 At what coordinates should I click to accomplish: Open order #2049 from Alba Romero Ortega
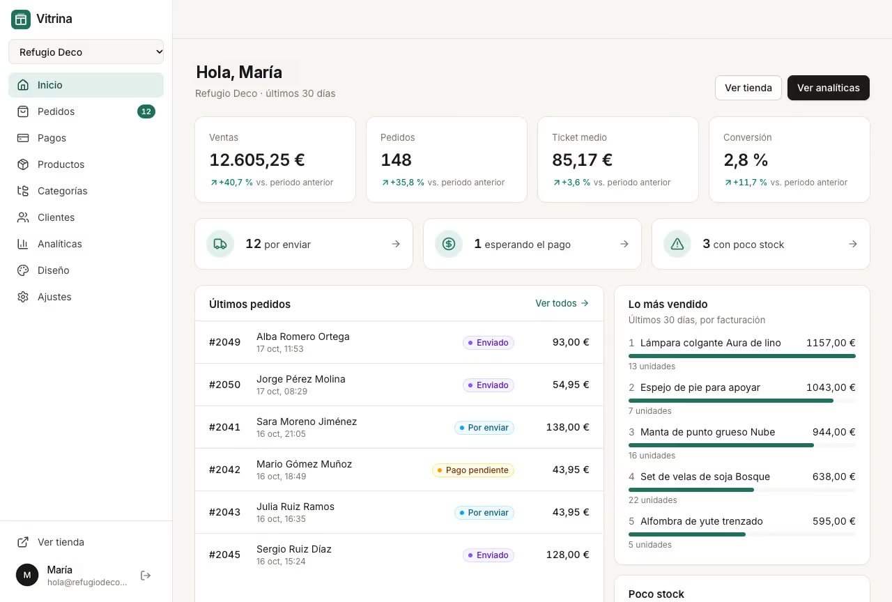click(x=399, y=342)
